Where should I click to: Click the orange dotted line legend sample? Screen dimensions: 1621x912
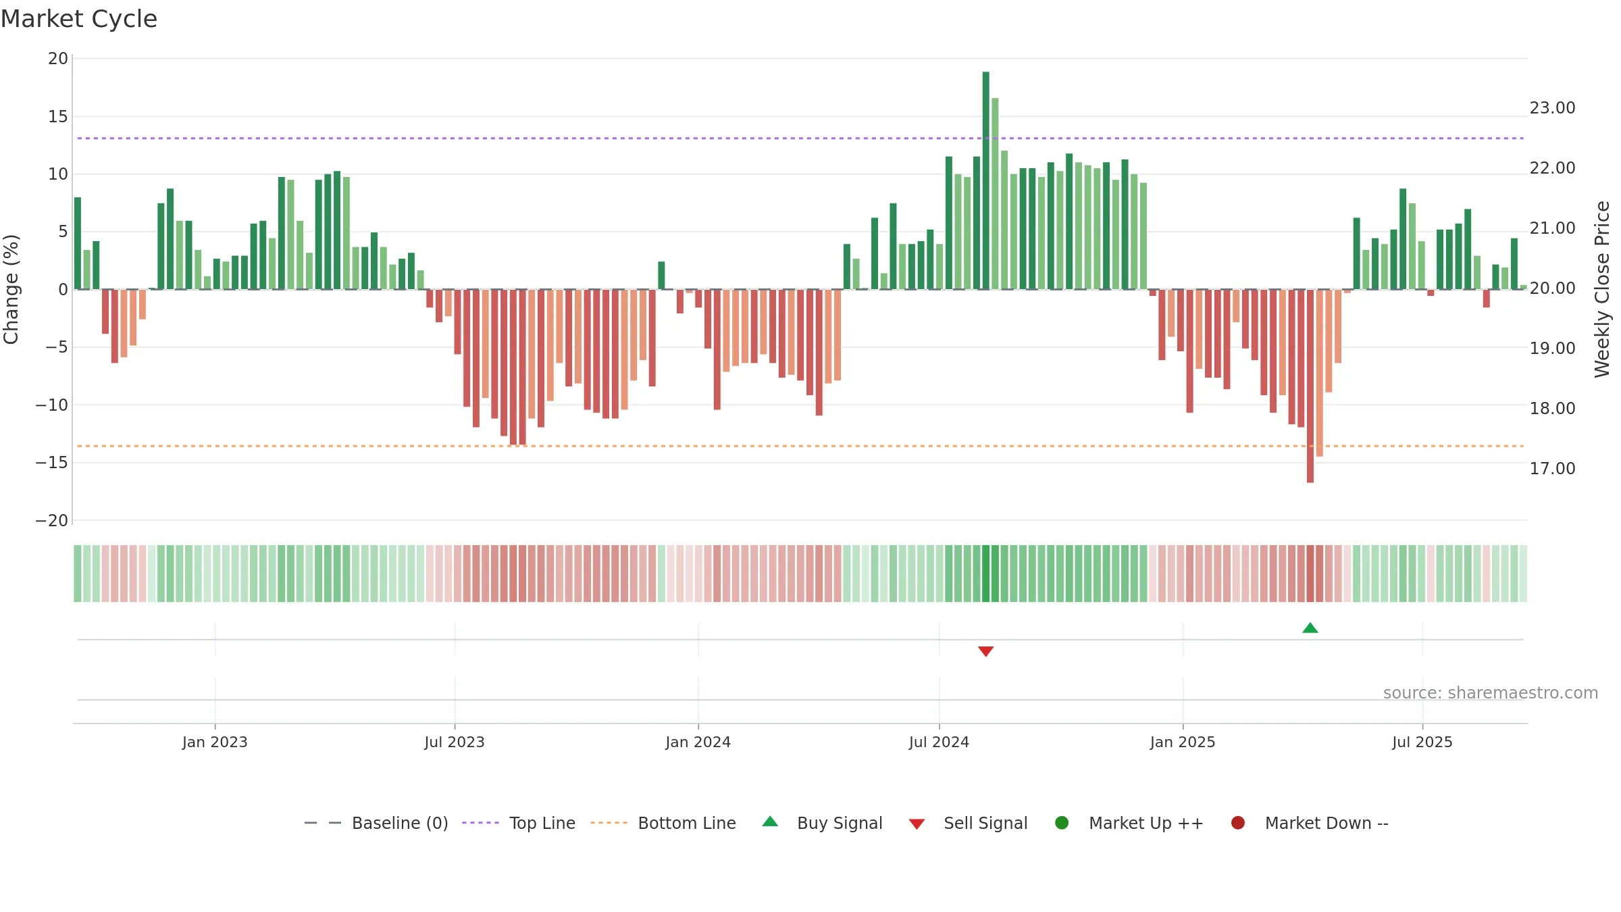click(x=609, y=823)
